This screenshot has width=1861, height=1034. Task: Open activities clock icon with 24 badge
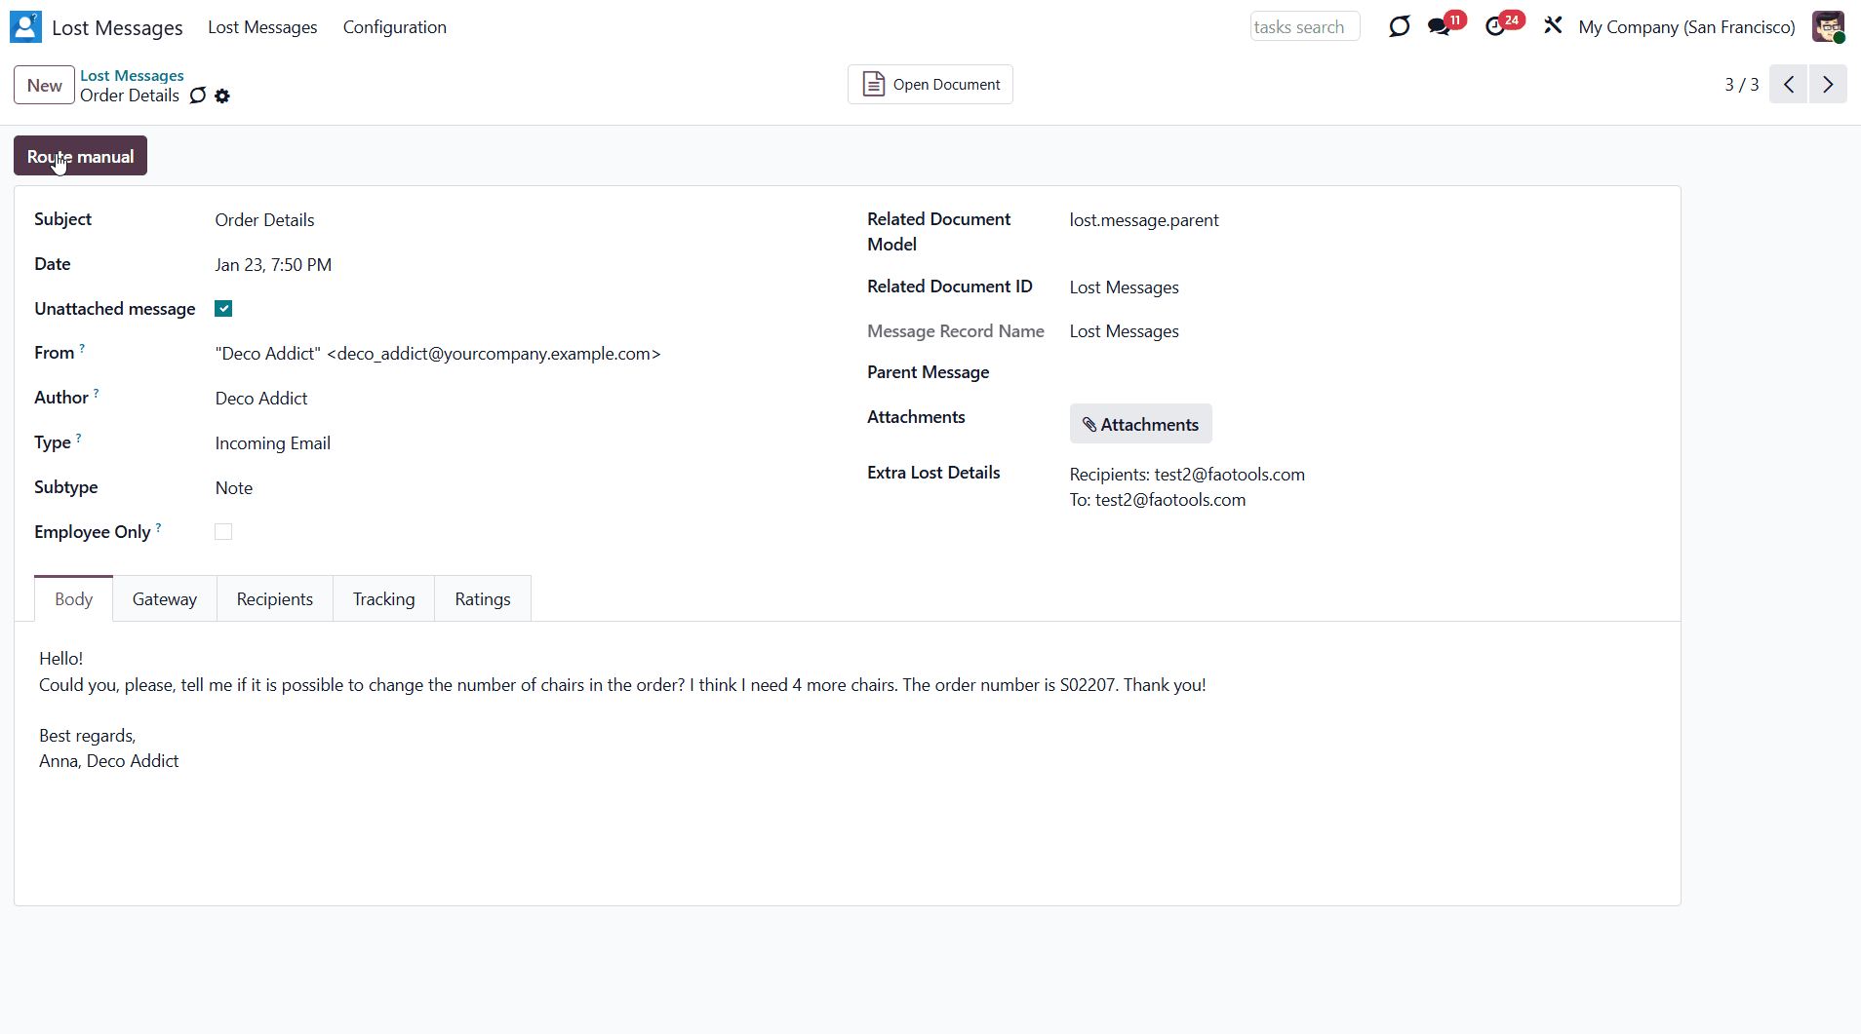click(x=1496, y=26)
